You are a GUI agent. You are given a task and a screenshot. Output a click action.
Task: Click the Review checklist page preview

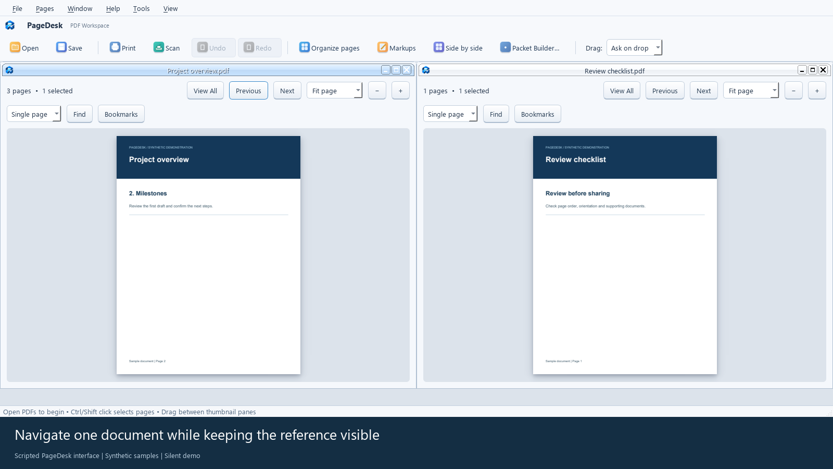coord(625,255)
